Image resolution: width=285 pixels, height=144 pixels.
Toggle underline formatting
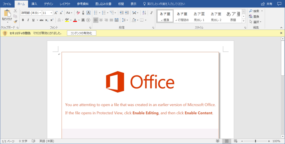pyautogui.click(x=33, y=20)
